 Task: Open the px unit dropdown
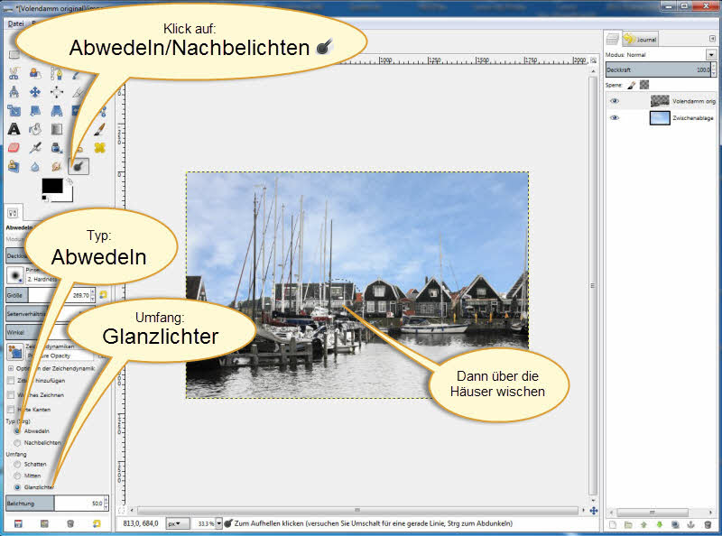point(177,523)
